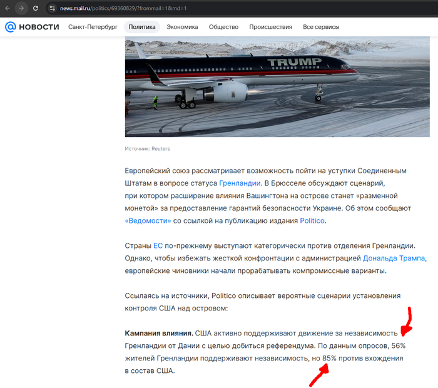
Task: Follow the Politico hyperlink
Action: (312, 221)
